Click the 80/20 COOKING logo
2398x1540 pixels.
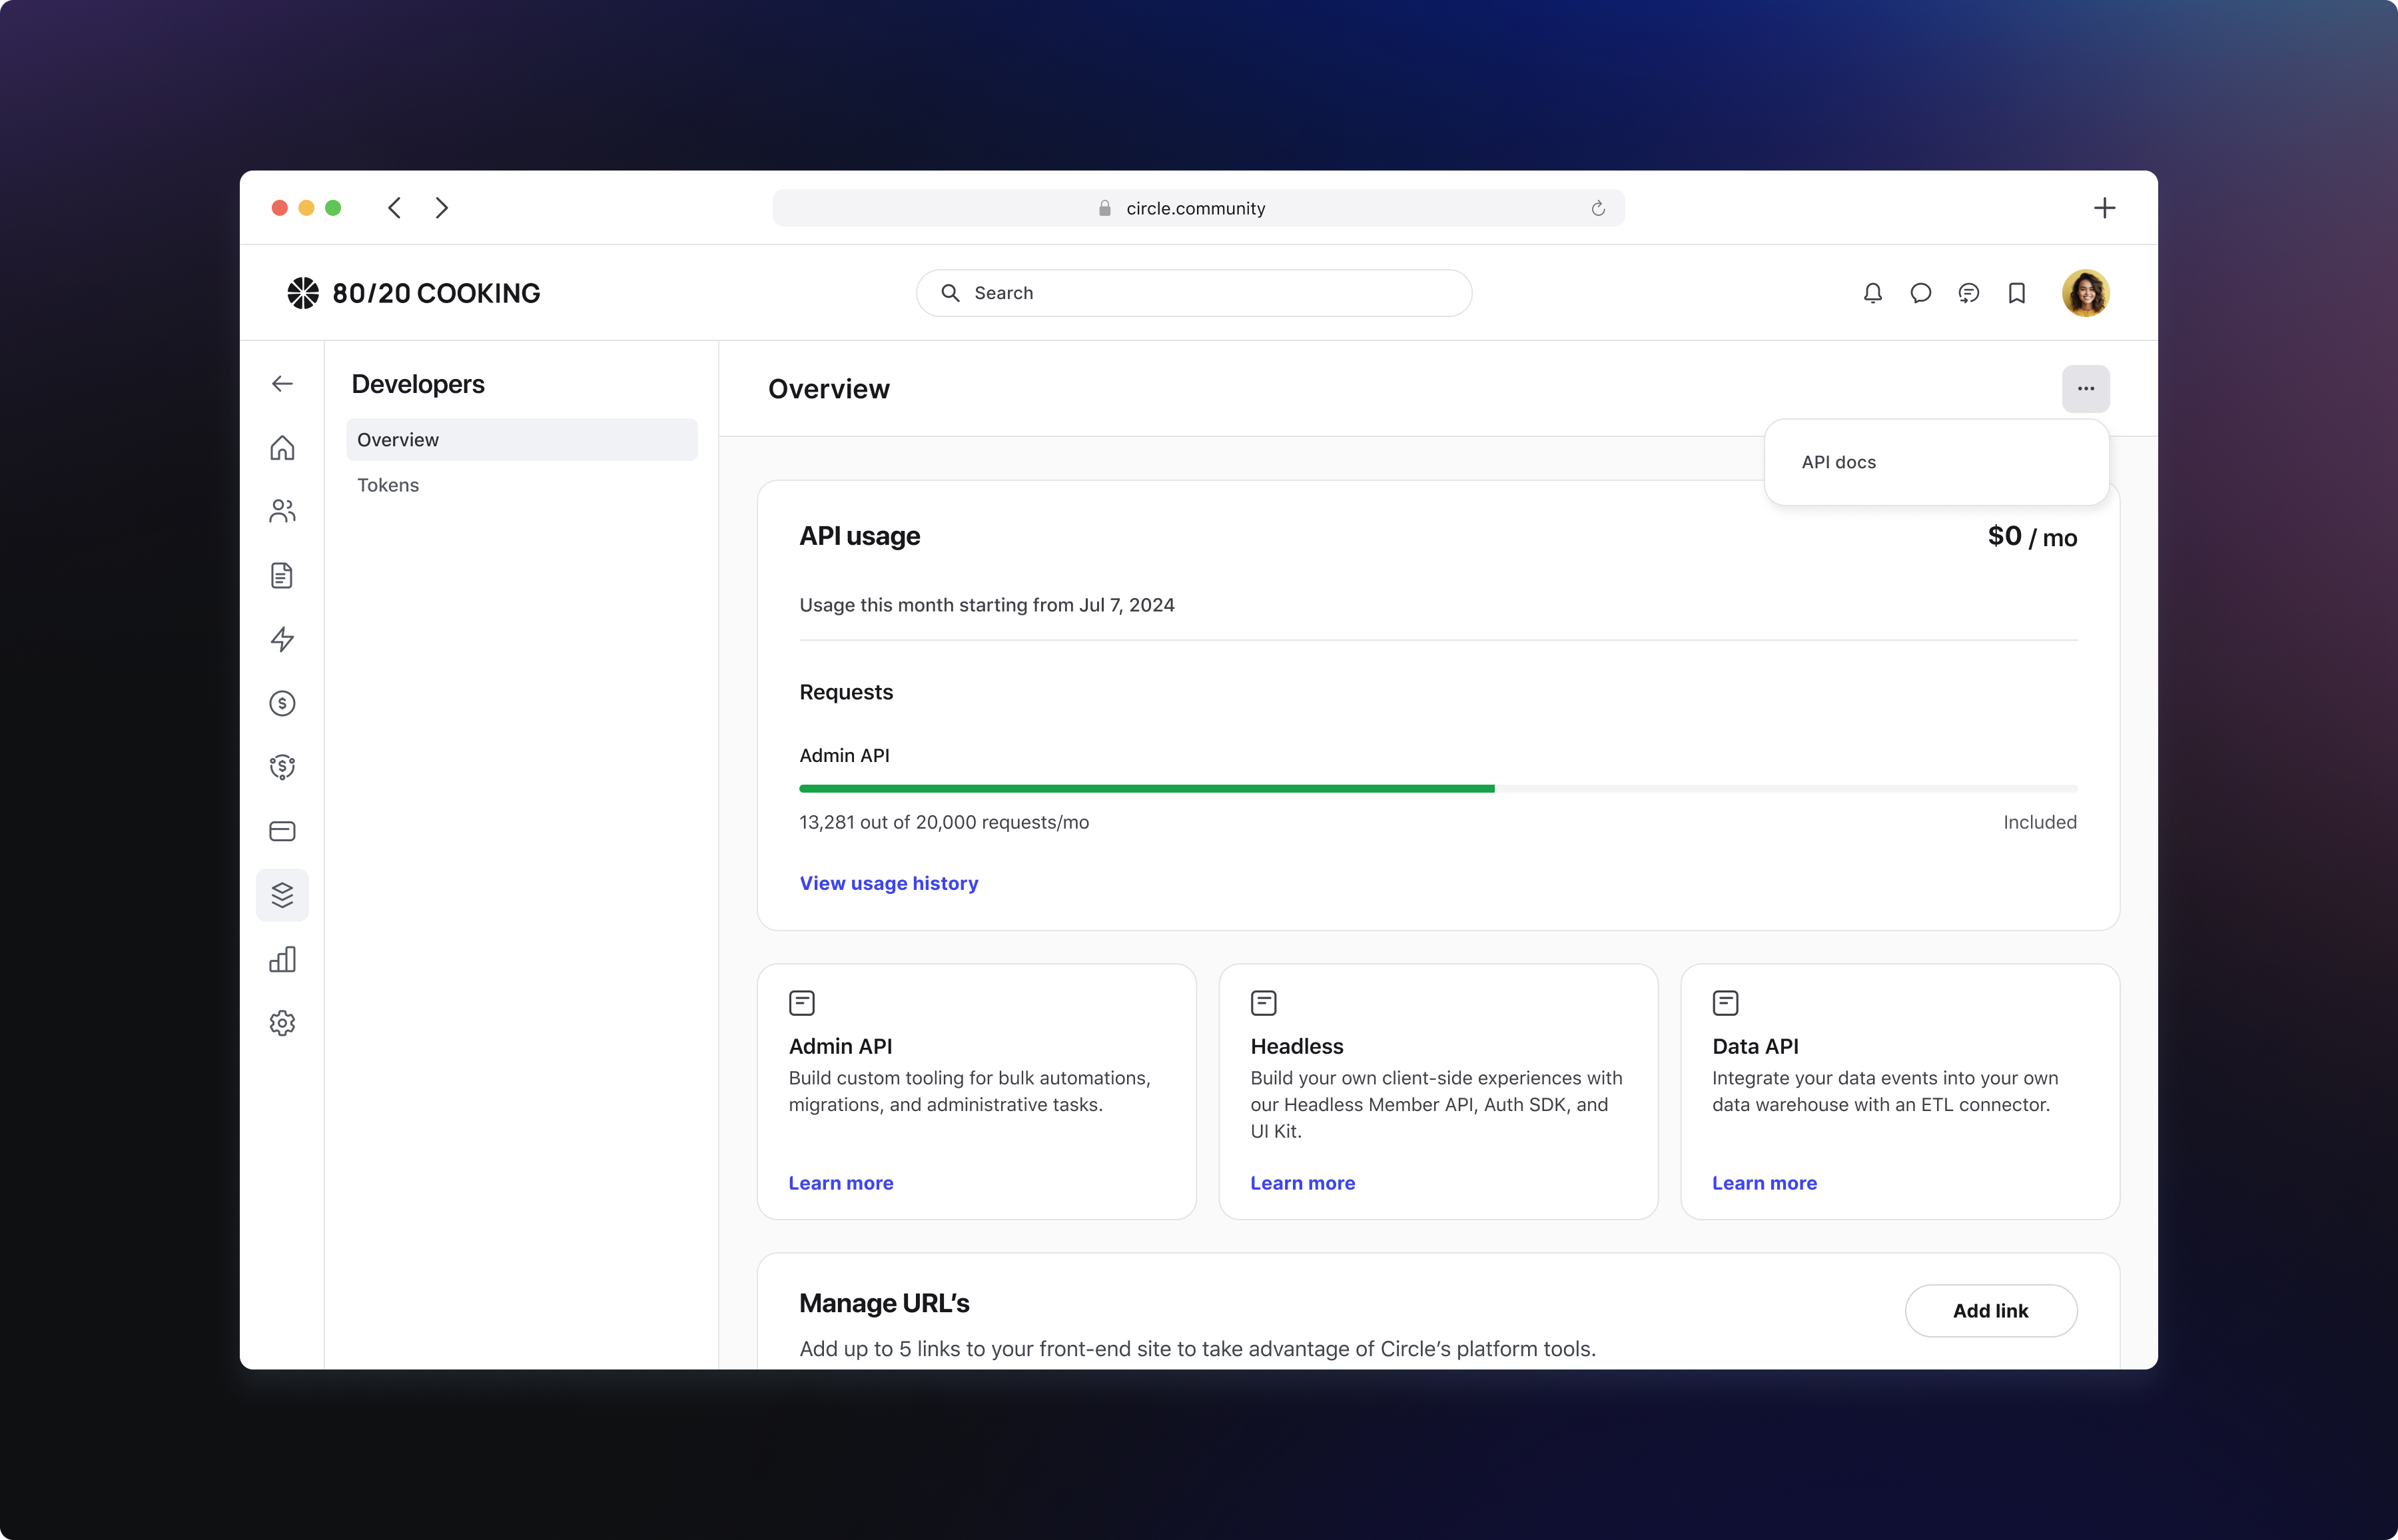pyautogui.click(x=414, y=293)
